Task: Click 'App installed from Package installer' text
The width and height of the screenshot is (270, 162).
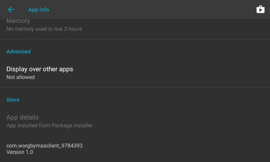Action: (x=49, y=125)
